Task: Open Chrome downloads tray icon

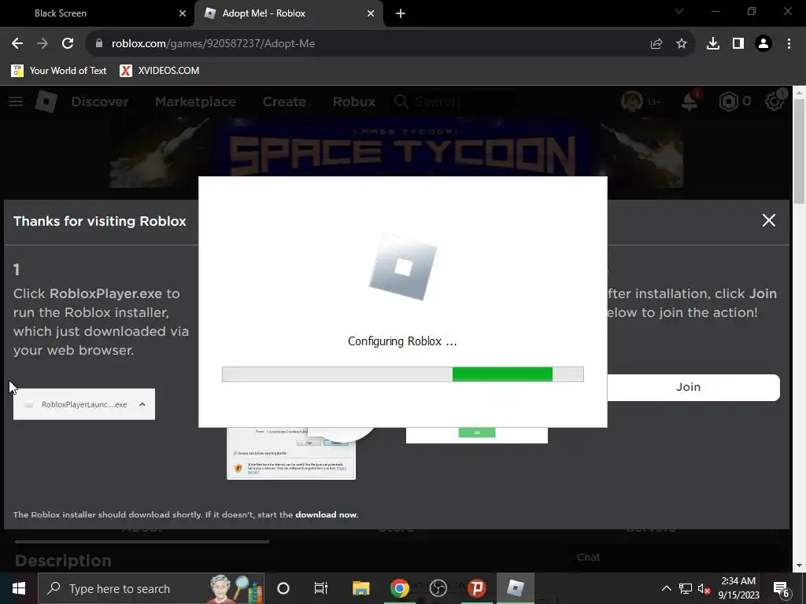Action: click(x=713, y=44)
